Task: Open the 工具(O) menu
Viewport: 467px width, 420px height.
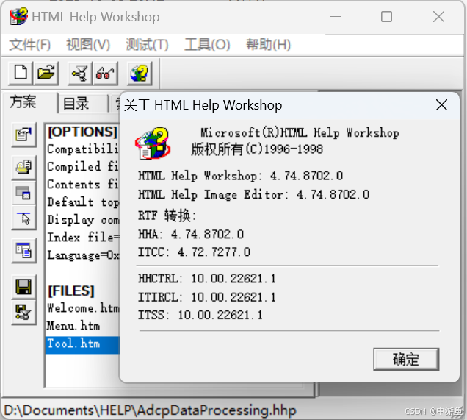Action: click(207, 45)
